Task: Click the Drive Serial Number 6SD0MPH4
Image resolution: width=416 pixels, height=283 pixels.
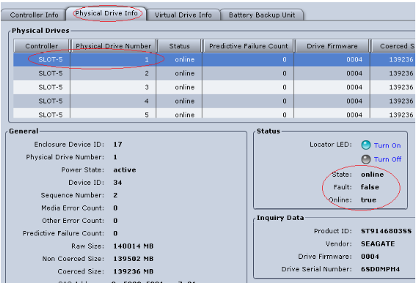Action: click(380, 269)
